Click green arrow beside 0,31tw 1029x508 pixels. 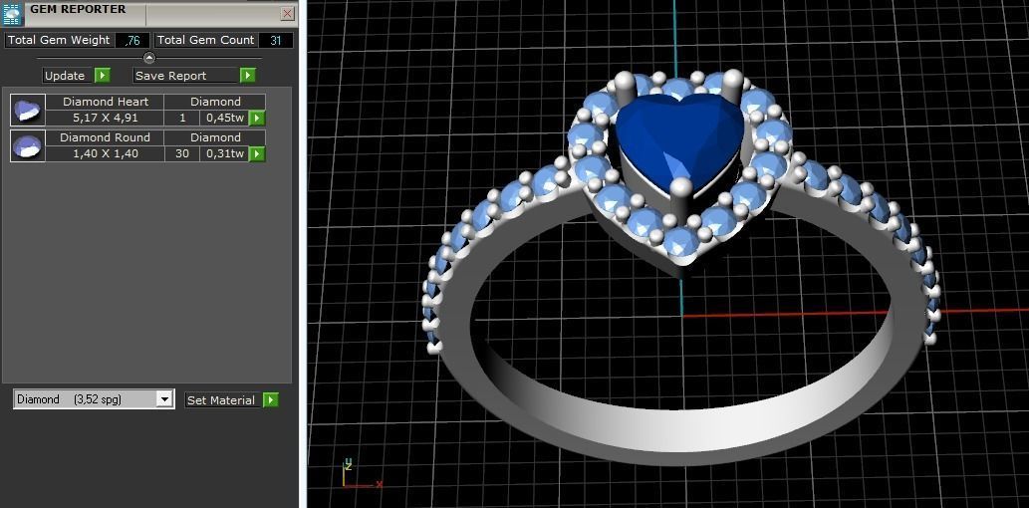[x=257, y=153]
